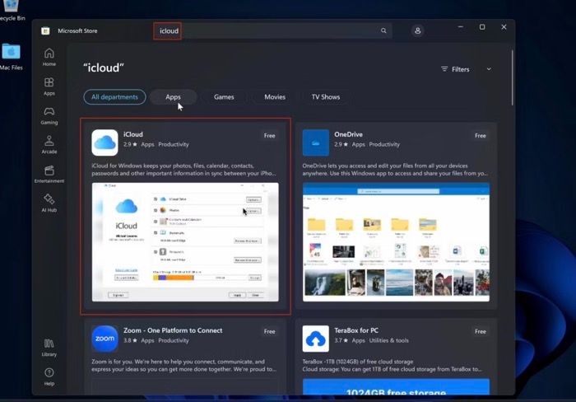Click the Free button on iCloud

pyautogui.click(x=269, y=136)
